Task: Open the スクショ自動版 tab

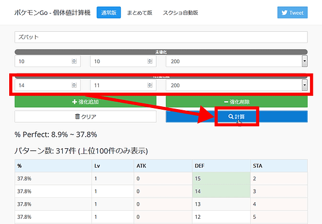Action: [x=181, y=13]
